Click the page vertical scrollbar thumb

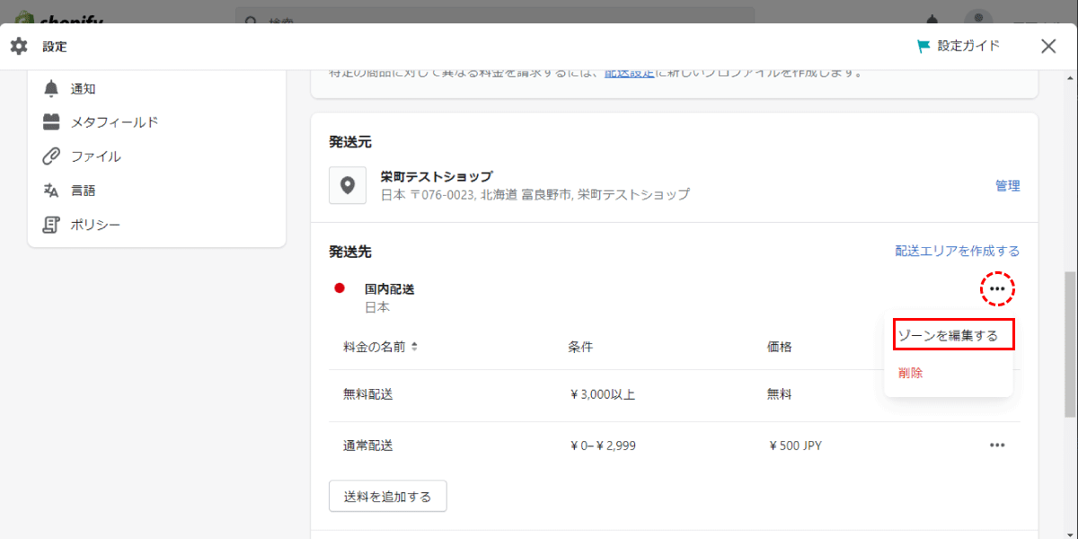tap(1070, 345)
